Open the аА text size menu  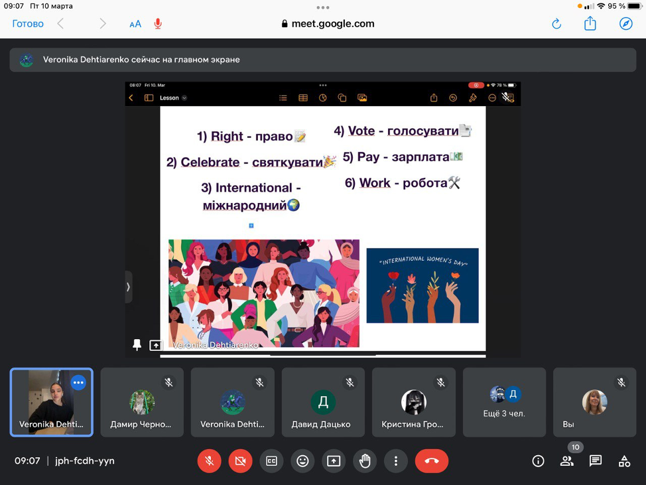135,24
